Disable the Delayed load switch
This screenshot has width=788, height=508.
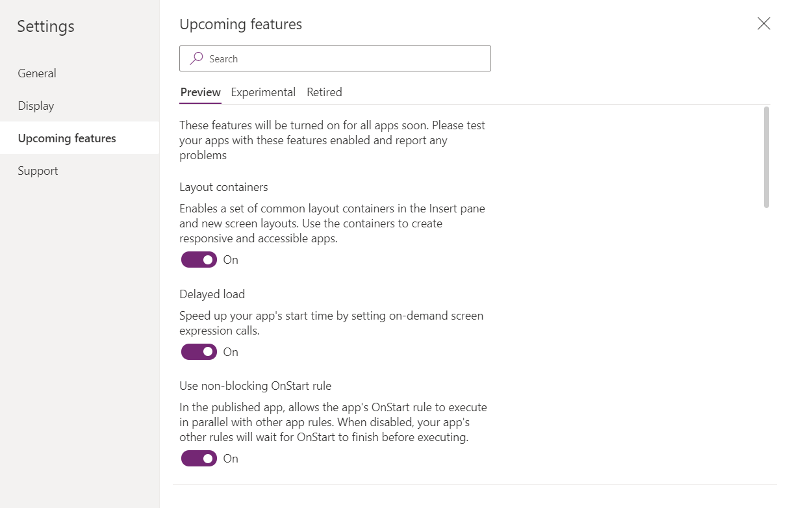(x=199, y=352)
